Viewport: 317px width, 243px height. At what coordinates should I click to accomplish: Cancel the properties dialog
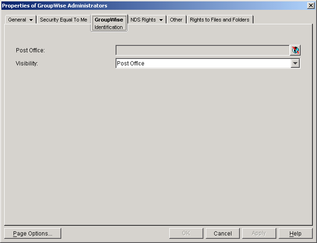pyautogui.click(x=223, y=233)
